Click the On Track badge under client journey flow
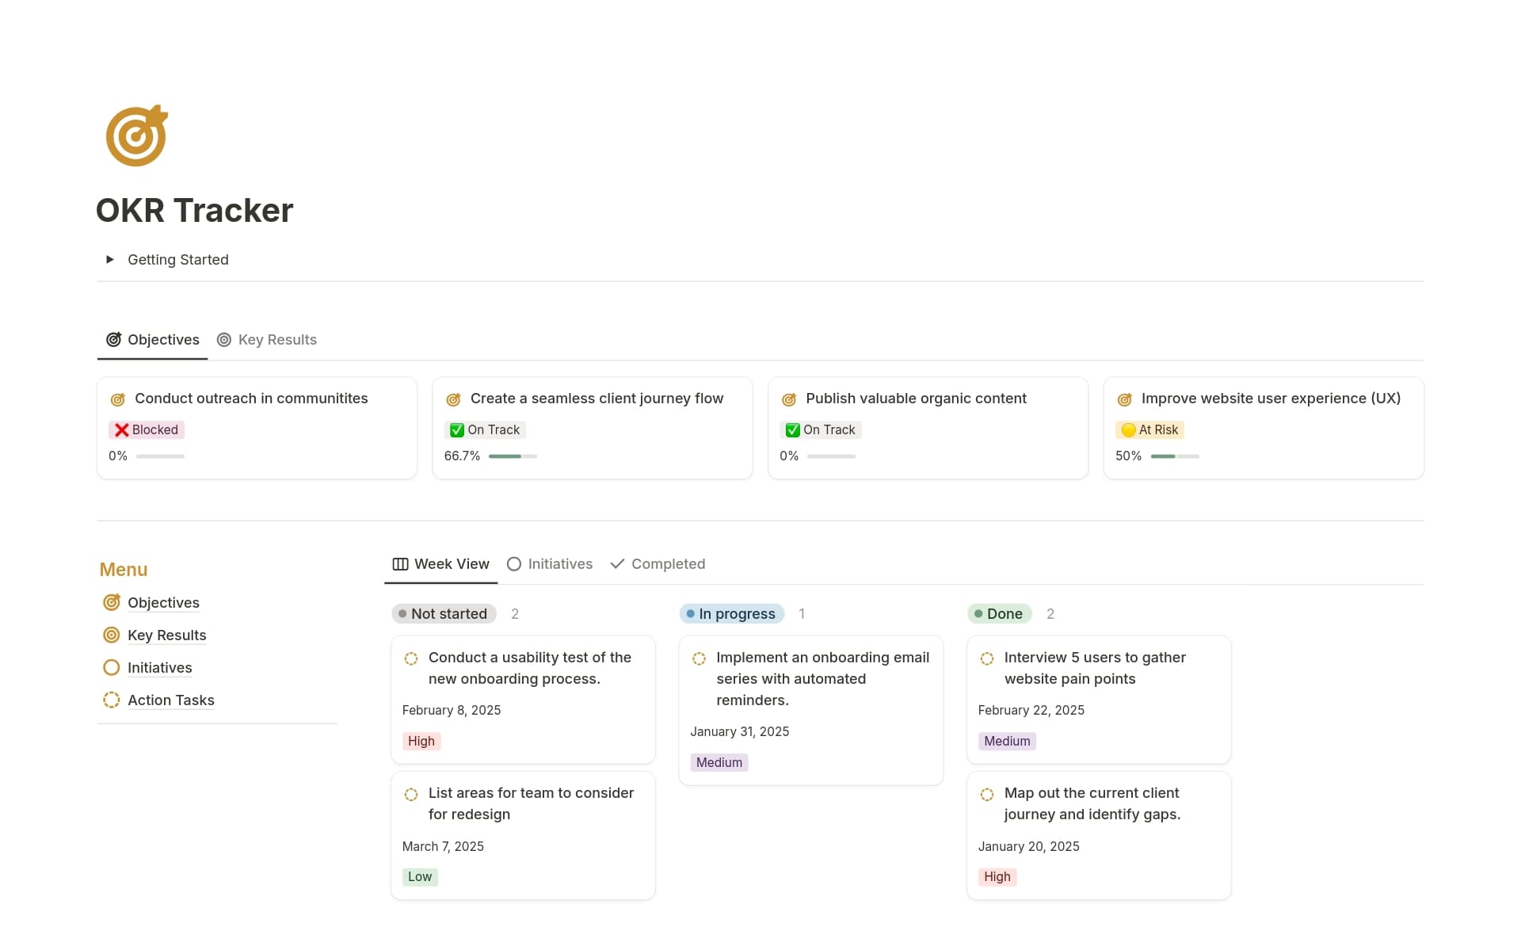The height and width of the screenshot is (950, 1521). (485, 429)
